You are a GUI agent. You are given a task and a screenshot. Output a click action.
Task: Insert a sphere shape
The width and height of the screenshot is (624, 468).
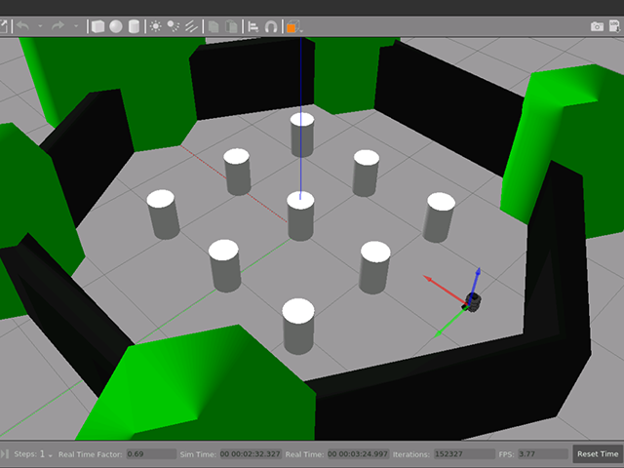tap(116, 26)
